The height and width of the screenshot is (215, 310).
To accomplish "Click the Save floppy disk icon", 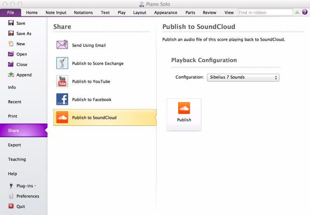I will [x=11, y=23].
